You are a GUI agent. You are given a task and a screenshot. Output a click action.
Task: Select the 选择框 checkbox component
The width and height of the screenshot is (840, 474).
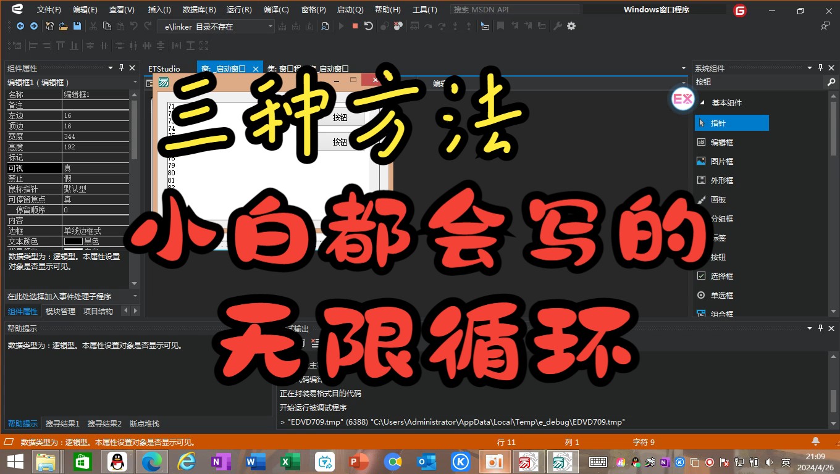click(x=722, y=276)
